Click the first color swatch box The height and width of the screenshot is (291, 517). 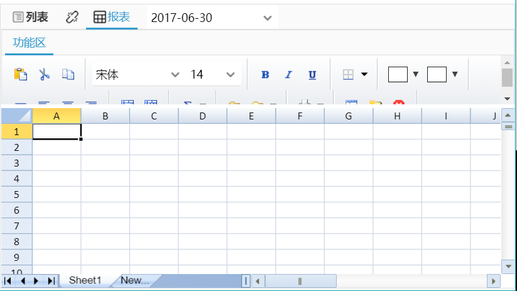(x=398, y=74)
